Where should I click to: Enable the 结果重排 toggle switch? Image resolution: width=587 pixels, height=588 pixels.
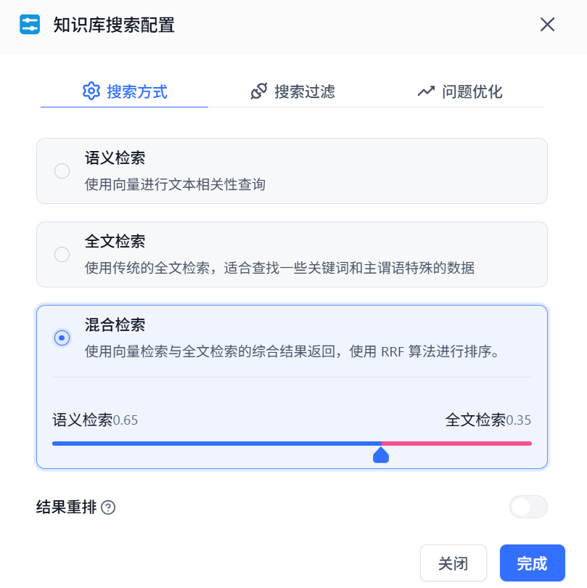tap(528, 507)
